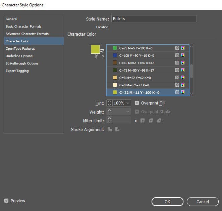The image size is (222, 211).
Task: Open the Weight dropdown
Action: coord(128,112)
